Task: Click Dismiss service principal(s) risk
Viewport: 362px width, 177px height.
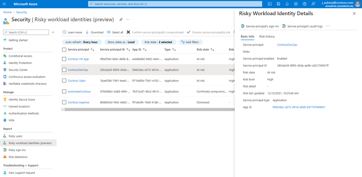Action: pos(209,33)
